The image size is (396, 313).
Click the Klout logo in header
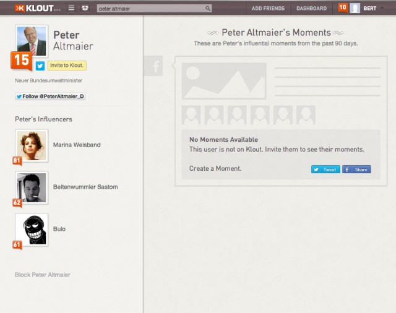point(34,8)
